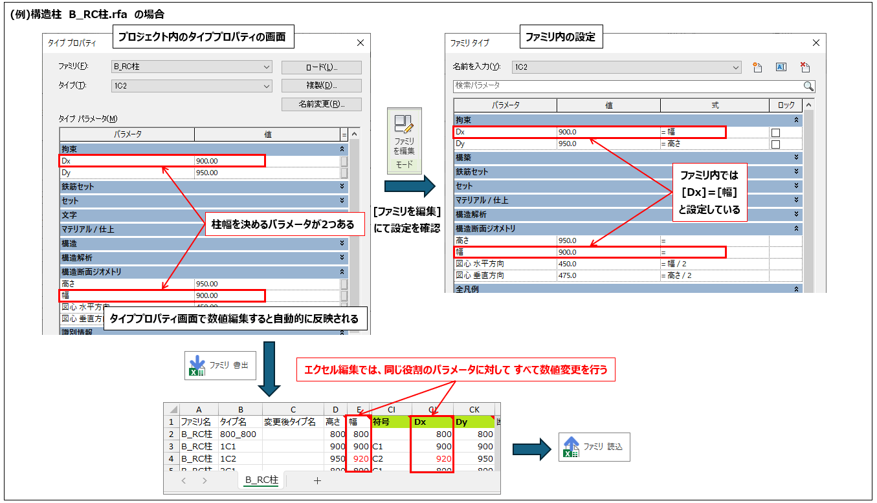Click Excel red 幅 value 920
The image size is (877, 503).
[x=359, y=458]
